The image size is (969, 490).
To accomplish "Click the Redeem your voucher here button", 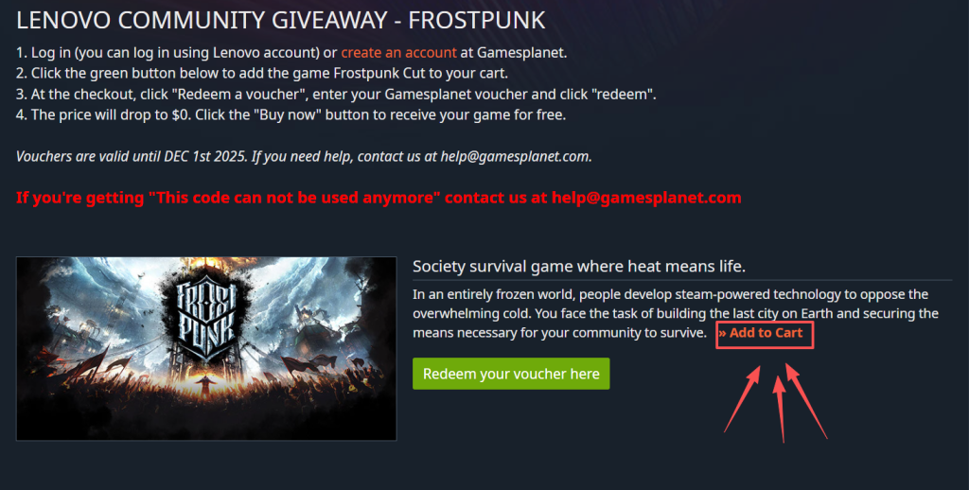I will click(511, 374).
